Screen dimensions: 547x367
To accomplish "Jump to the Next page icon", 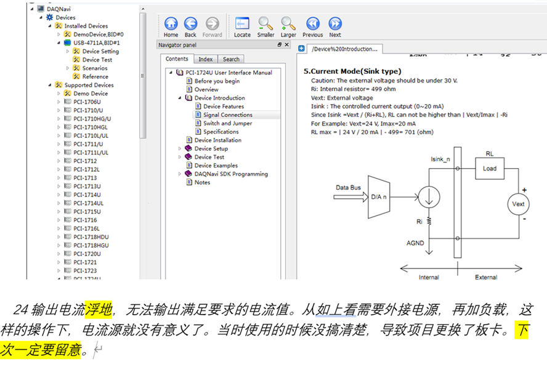I will [x=335, y=24].
